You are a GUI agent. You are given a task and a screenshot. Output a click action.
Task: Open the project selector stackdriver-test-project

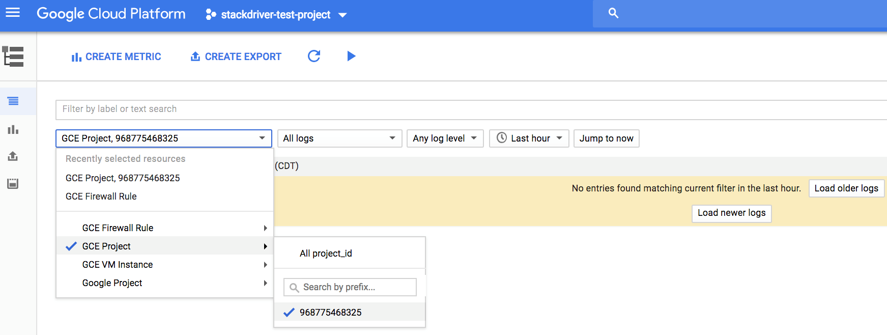276,15
